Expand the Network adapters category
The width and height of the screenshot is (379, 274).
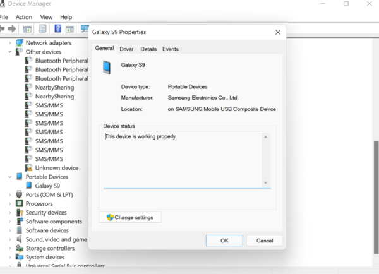9,43
